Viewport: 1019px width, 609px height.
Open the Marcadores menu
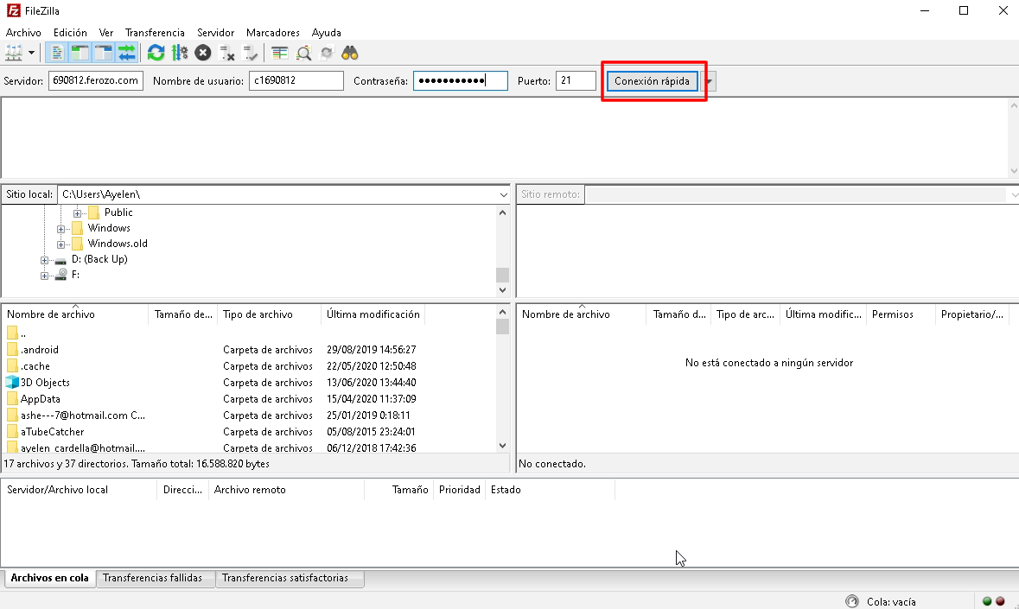coord(273,33)
